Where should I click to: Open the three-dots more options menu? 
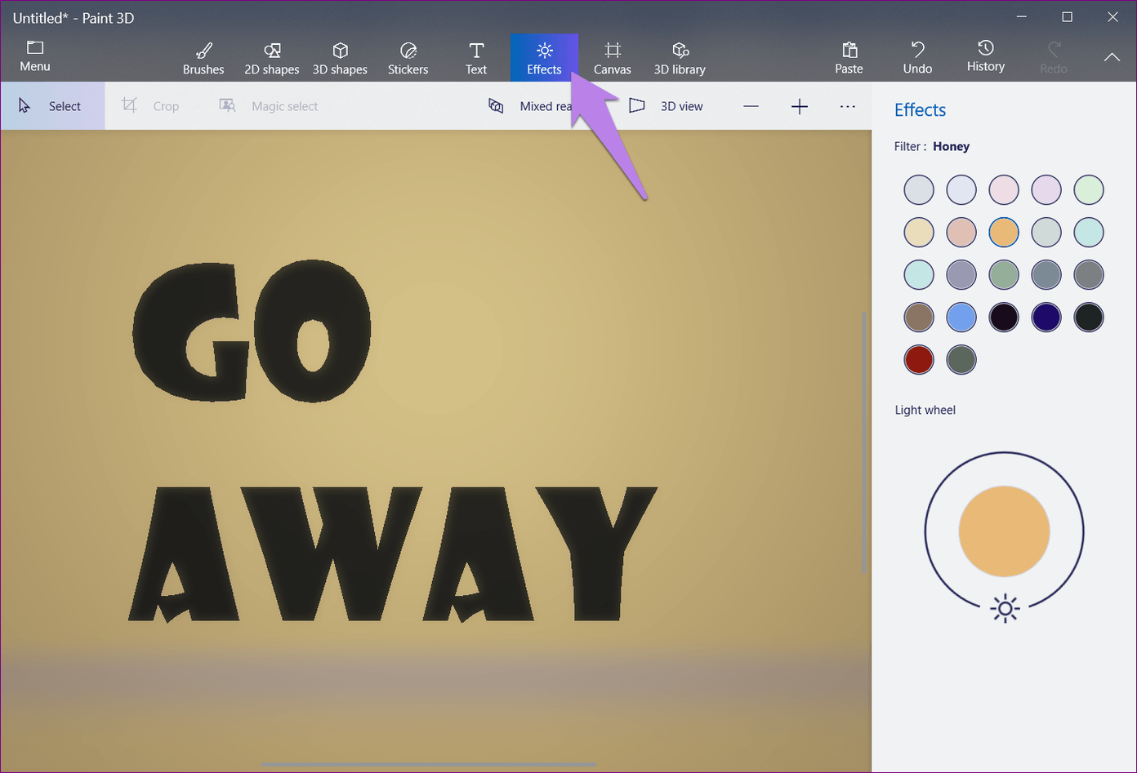pyautogui.click(x=848, y=106)
